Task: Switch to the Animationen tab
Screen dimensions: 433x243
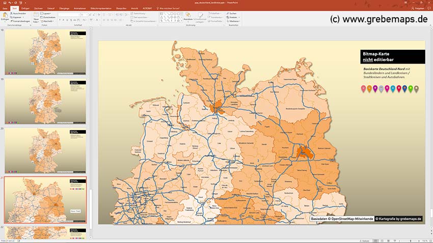Action: 79,8
